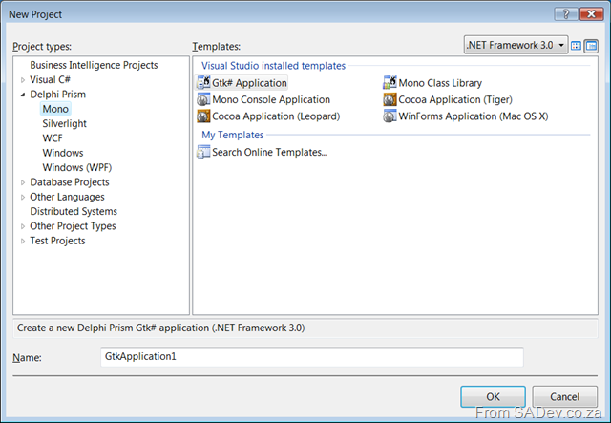Image resolution: width=611 pixels, height=423 pixels.
Task: Click the WinForms Application (Mac OS X) icon
Action: [x=390, y=116]
